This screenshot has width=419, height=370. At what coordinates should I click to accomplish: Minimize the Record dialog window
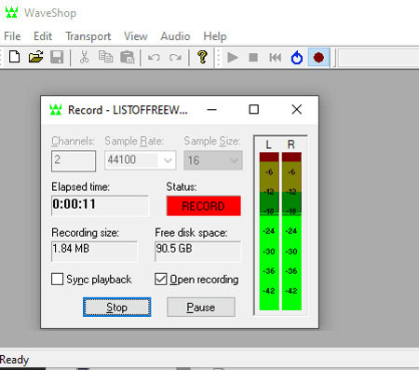(212, 110)
